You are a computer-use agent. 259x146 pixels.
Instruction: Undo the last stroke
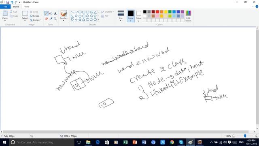[x=12, y=2]
